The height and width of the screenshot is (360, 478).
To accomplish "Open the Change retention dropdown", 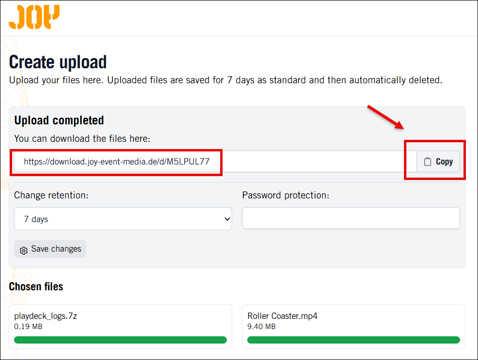I will pos(123,219).
